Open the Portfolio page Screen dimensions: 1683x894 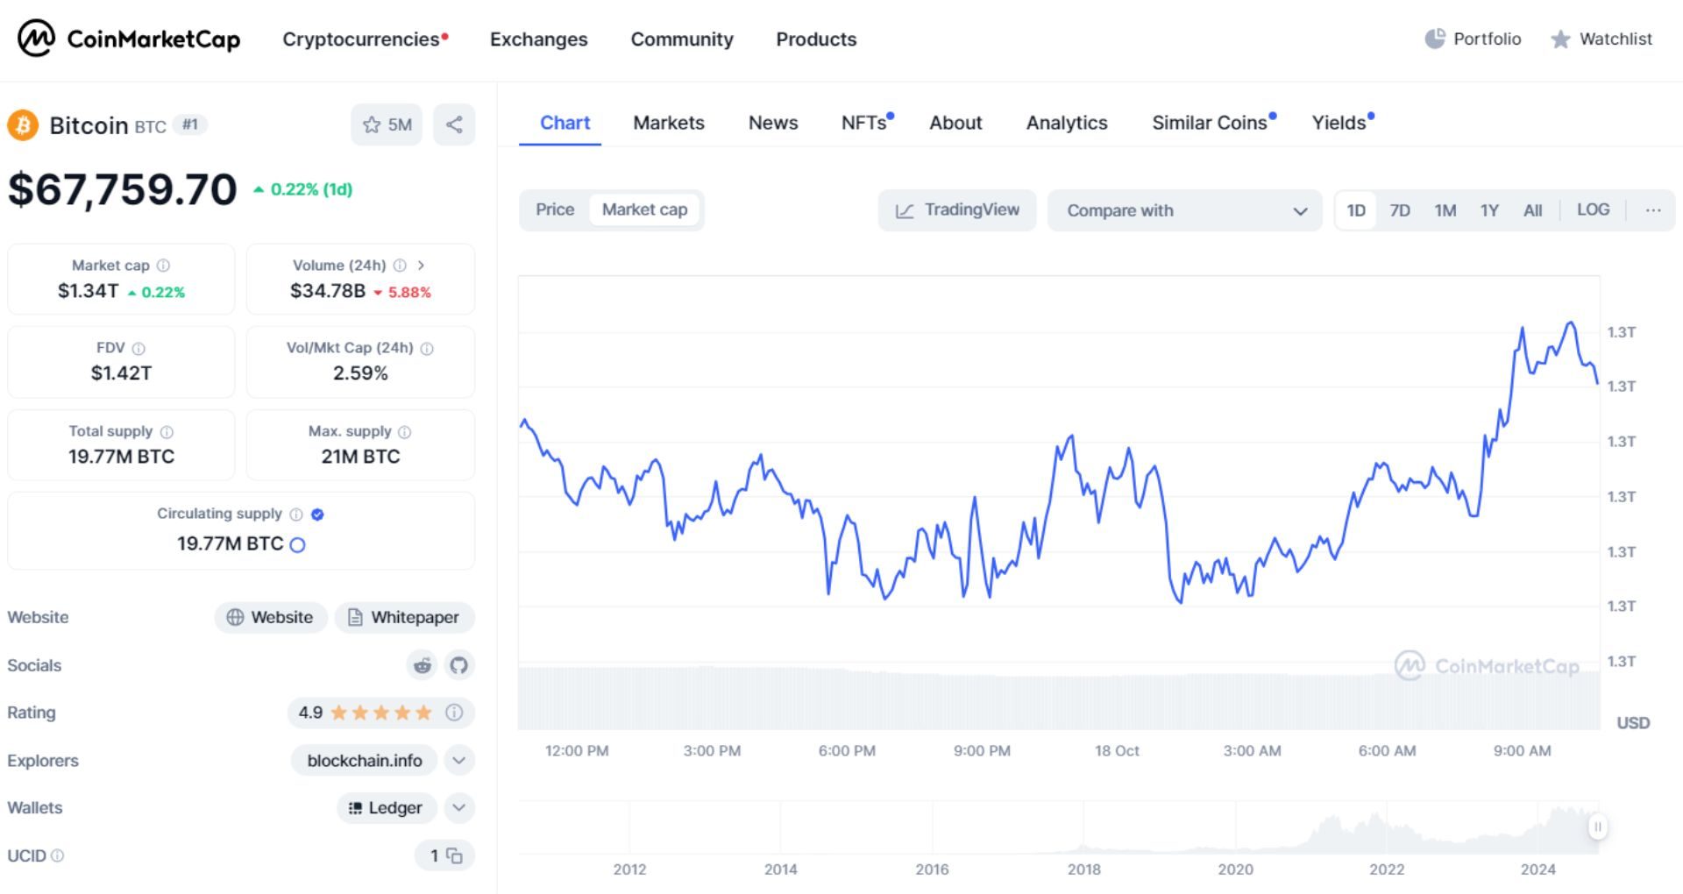[1473, 39]
